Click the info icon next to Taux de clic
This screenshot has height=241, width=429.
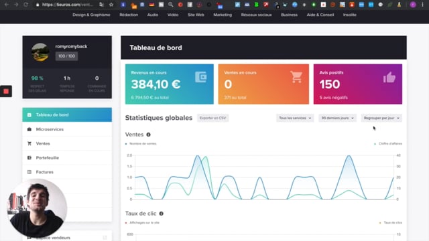click(x=161, y=214)
